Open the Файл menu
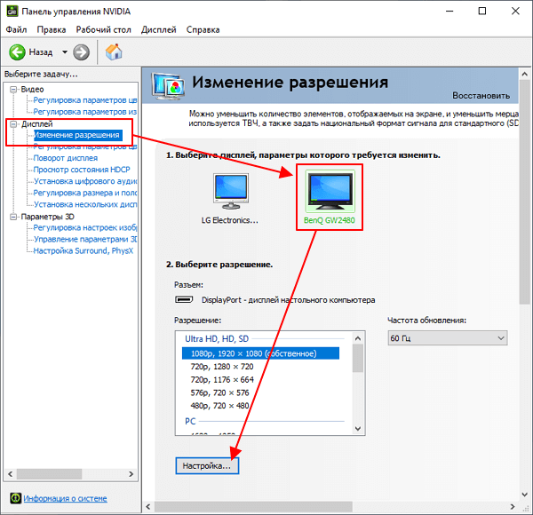 [16, 30]
